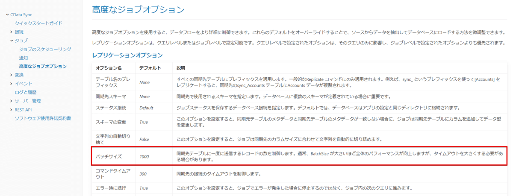Open クイックスタートガイド page

pyautogui.click(x=38, y=23)
